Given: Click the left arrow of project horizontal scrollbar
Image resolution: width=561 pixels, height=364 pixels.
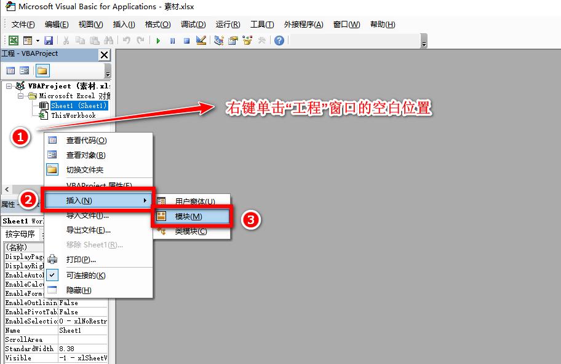Looking at the screenshot, I should pos(7,189).
